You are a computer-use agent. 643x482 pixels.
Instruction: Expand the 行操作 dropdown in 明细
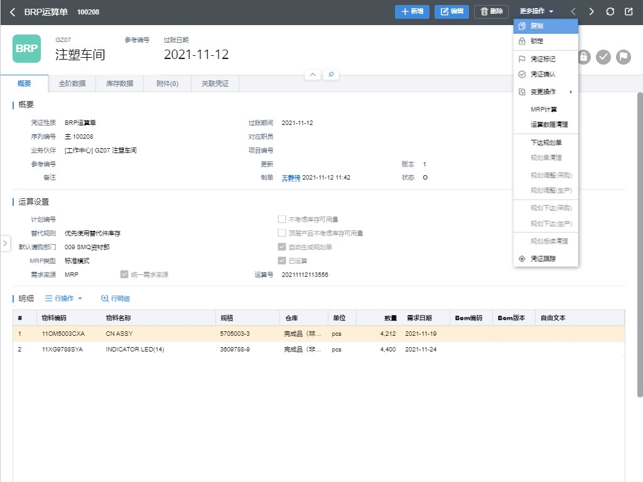(x=63, y=298)
